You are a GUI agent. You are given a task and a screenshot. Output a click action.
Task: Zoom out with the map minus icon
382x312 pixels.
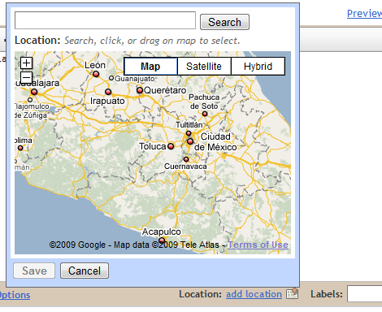pyautogui.click(x=26, y=78)
